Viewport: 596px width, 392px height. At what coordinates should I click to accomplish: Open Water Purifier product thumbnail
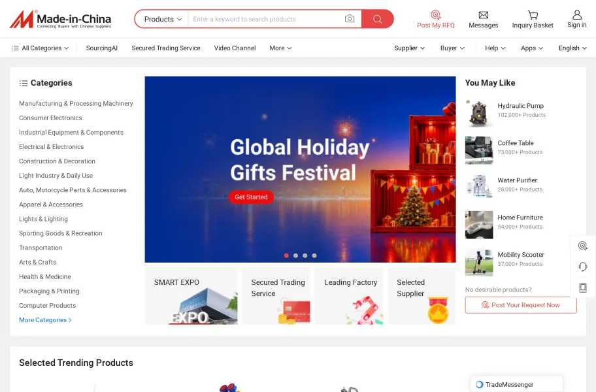tap(479, 188)
